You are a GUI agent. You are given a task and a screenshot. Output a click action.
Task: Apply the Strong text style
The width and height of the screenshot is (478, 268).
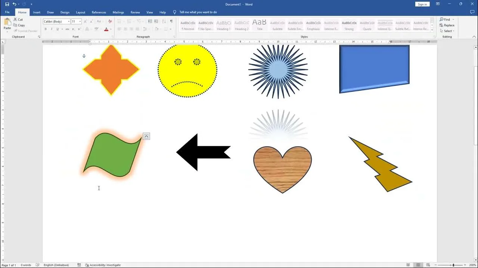tap(349, 25)
